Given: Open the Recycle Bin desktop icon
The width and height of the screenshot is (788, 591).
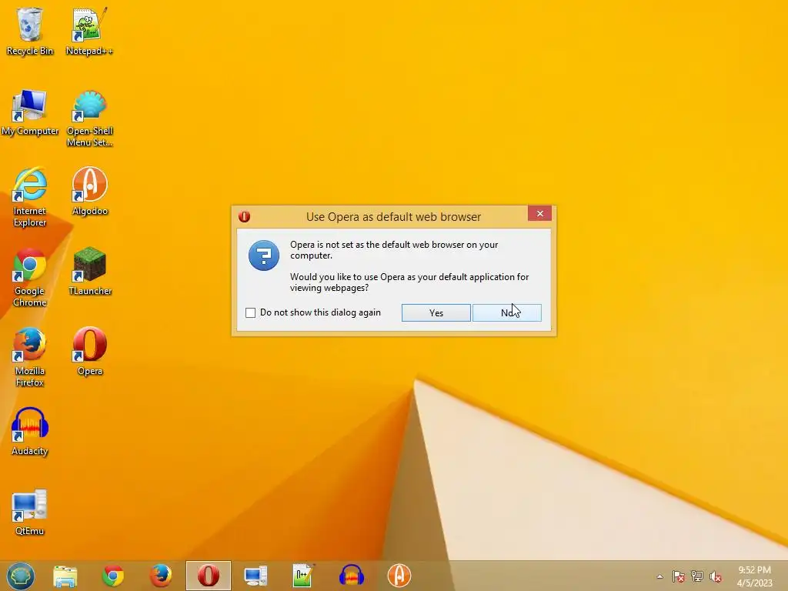Looking at the screenshot, I should 30,30.
